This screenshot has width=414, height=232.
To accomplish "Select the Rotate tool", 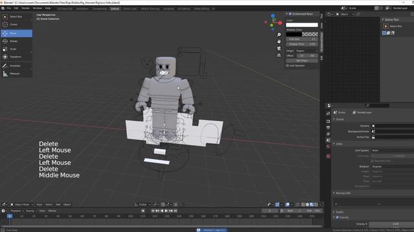I will [x=16, y=41].
